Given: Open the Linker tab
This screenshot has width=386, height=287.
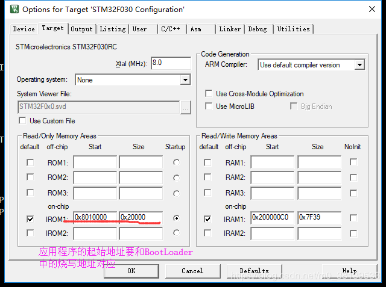Looking at the screenshot, I should [230, 29].
